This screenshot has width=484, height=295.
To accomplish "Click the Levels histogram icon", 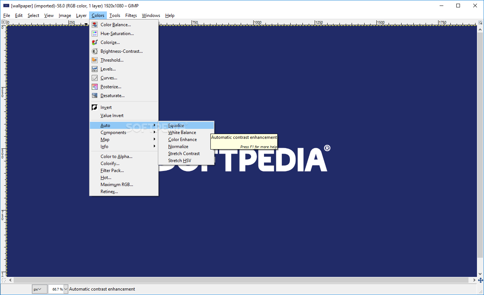I will pyautogui.click(x=95, y=69).
